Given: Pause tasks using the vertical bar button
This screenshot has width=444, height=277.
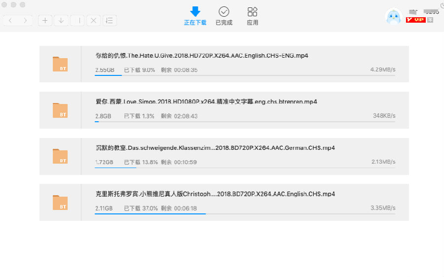Looking at the screenshot, I should (x=77, y=20).
